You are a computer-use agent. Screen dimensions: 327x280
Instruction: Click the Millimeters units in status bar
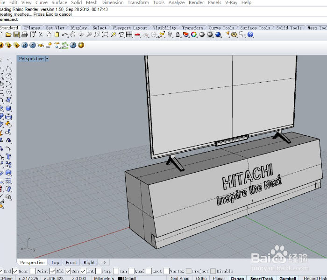pos(104,278)
